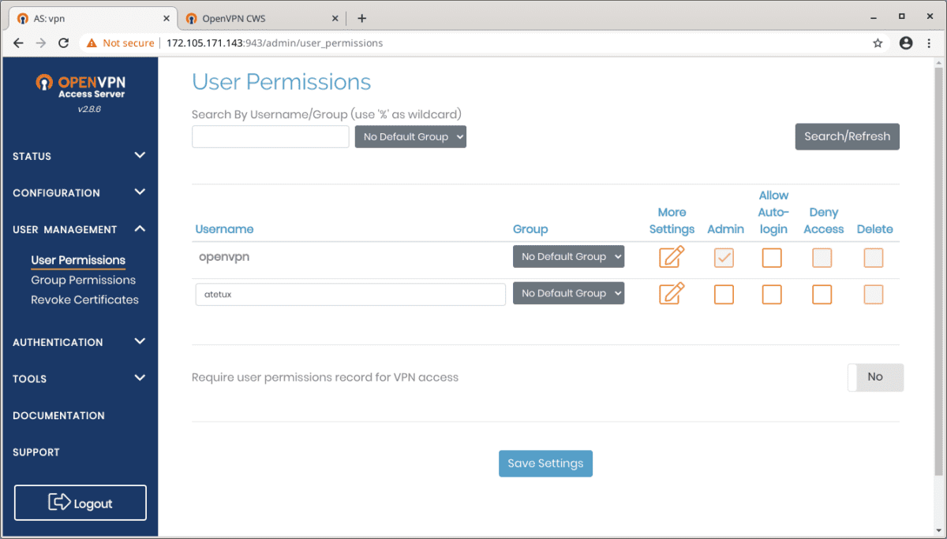The height and width of the screenshot is (539, 947).
Task: Click the browser profile avatar icon
Action: tap(905, 43)
